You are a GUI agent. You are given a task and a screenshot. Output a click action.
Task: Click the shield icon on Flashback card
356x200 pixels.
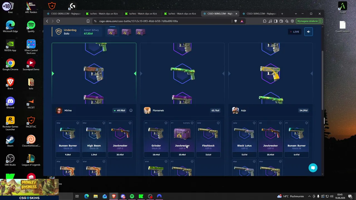[x=218, y=123]
